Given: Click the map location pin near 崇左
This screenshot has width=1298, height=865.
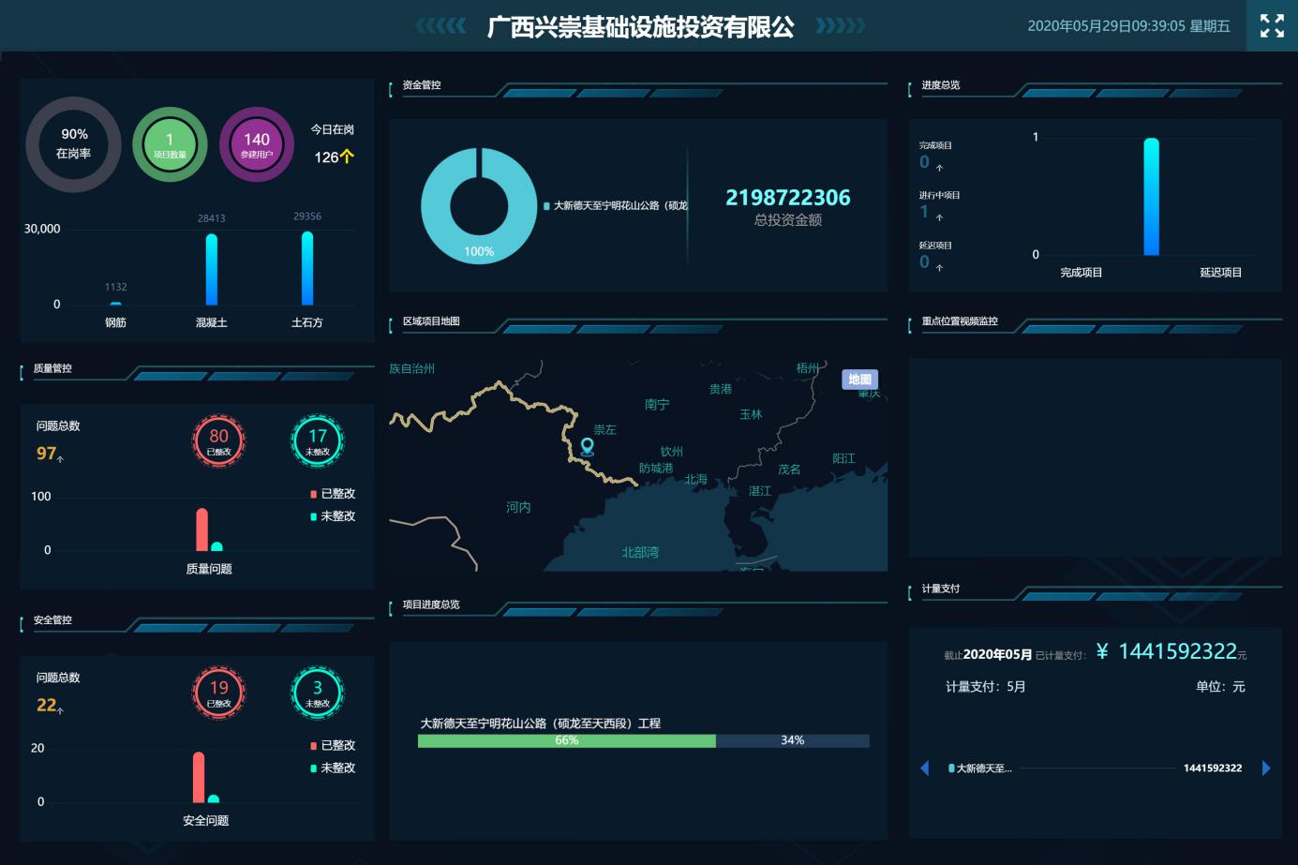Looking at the screenshot, I should point(588,447).
